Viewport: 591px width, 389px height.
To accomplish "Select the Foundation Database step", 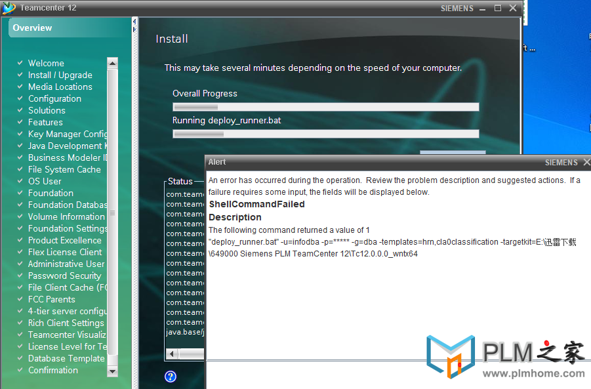I will coord(68,205).
